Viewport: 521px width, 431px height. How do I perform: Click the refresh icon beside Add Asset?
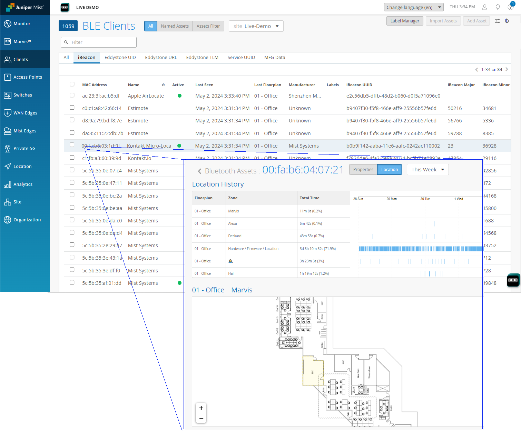pos(507,21)
